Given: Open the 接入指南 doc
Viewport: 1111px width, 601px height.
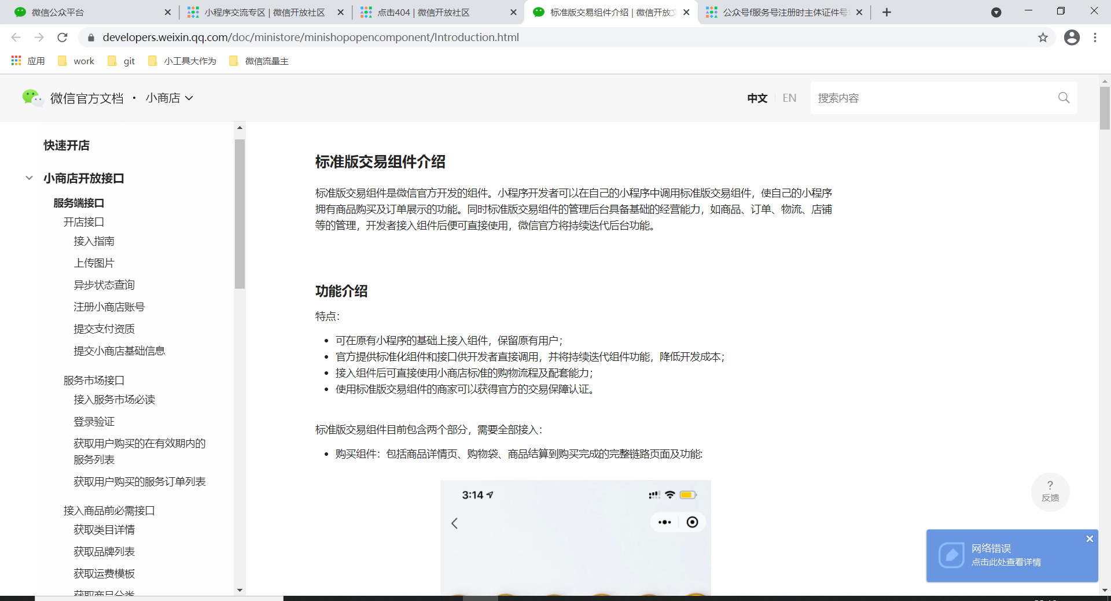Looking at the screenshot, I should [x=94, y=241].
